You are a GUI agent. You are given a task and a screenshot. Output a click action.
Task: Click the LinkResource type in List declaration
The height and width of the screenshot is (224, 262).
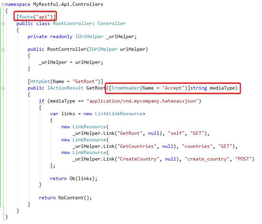pyautogui.click(x=126, y=114)
